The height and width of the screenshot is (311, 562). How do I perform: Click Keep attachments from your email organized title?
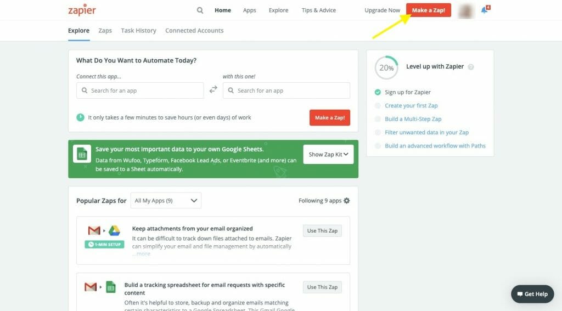(193, 229)
